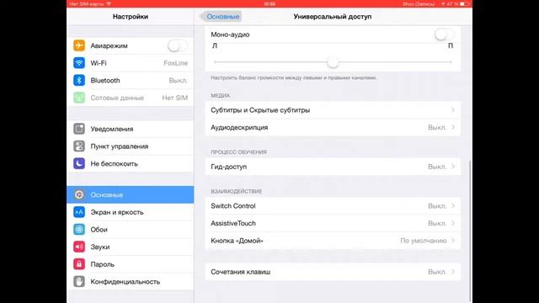Viewport: 539px width, 303px height.
Task: Tap the Экран и яркость icon
Action: pos(79,212)
